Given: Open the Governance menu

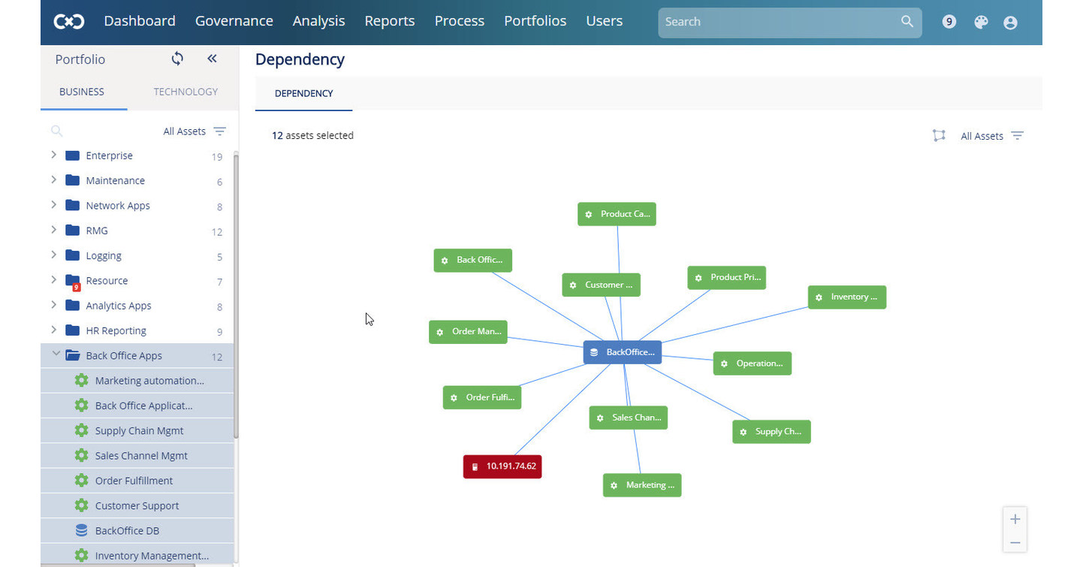Looking at the screenshot, I should (234, 21).
